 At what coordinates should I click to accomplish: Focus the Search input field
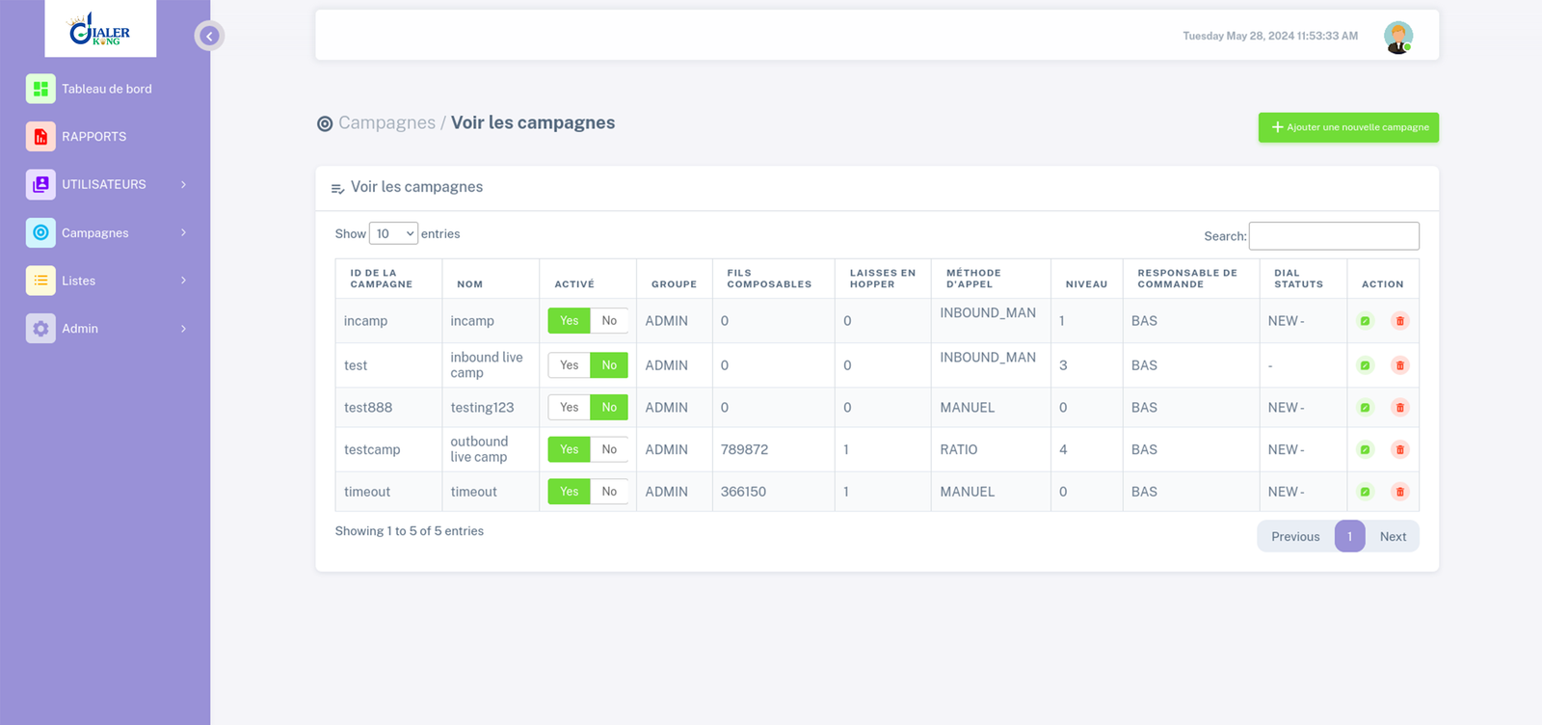coord(1334,236)
